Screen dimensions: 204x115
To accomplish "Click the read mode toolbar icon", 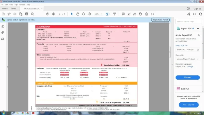I will tap(114, 14).
